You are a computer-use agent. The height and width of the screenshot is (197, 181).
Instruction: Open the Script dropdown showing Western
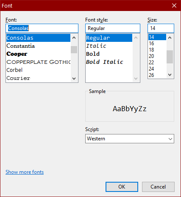[x=130, y=139]
